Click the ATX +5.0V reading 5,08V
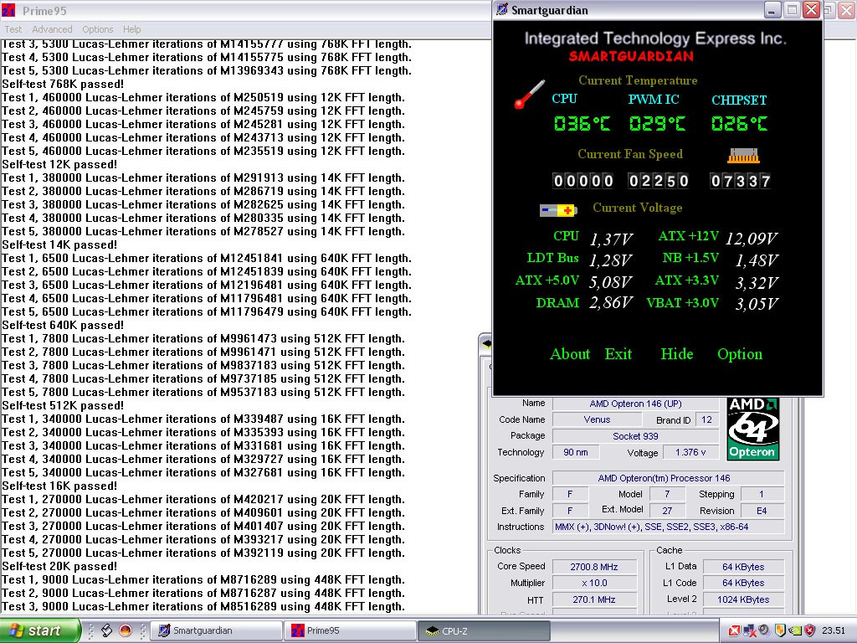The image size is (857, 643). click(x=610, y=282)
